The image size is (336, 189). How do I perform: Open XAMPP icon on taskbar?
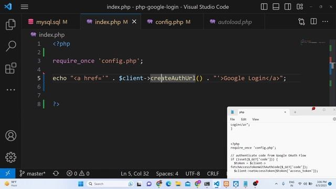(x=226, y=184)
